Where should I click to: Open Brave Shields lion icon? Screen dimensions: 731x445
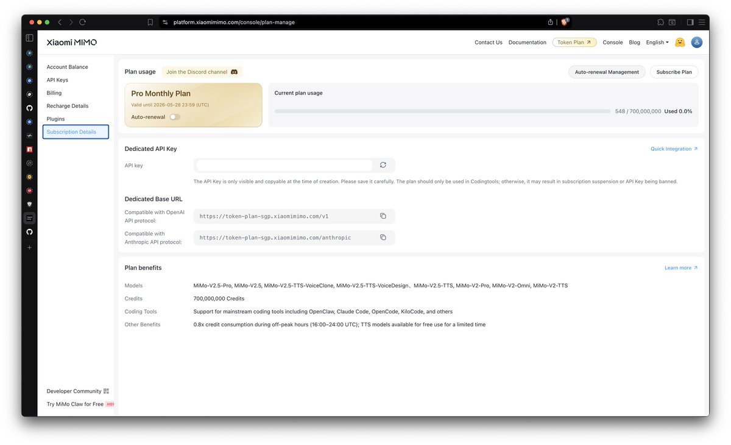point(565,22)
